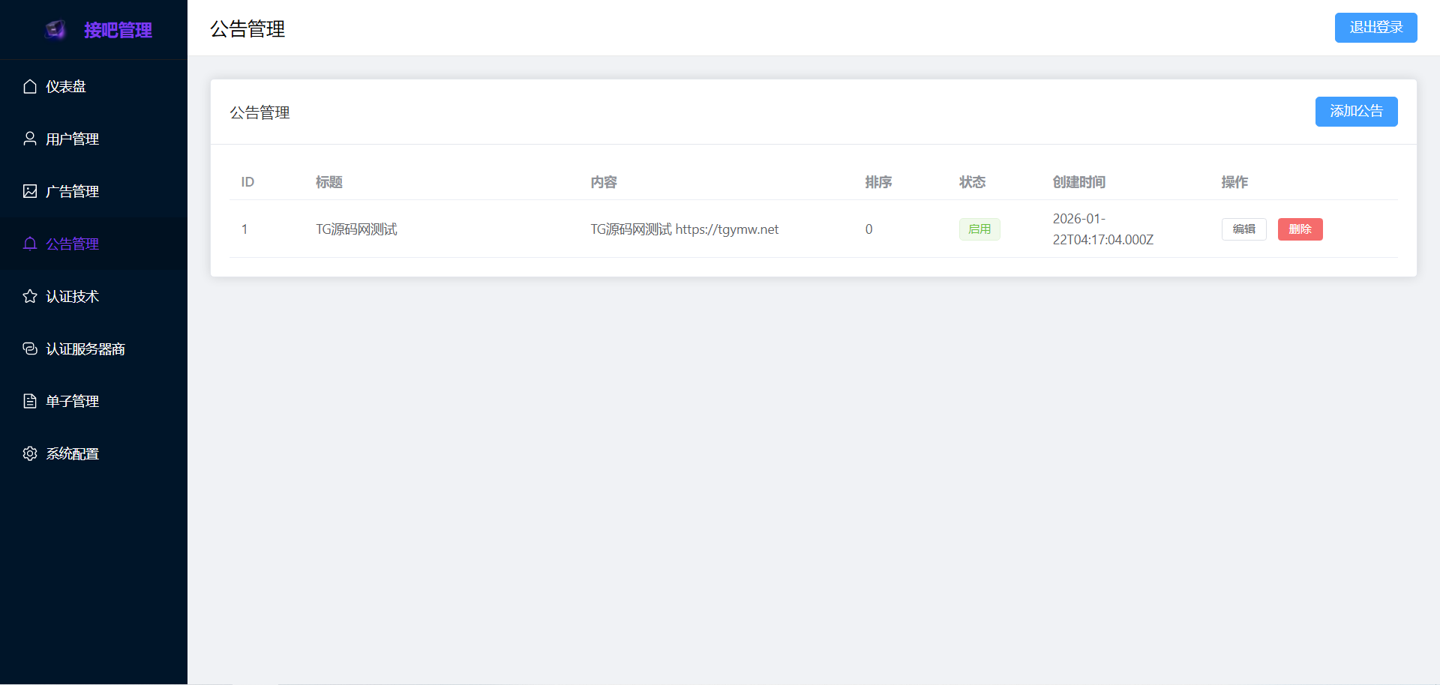The image size is (1440, 685).
Task: Select 单子管理 from the sidebar
Action: coord(72,402)
